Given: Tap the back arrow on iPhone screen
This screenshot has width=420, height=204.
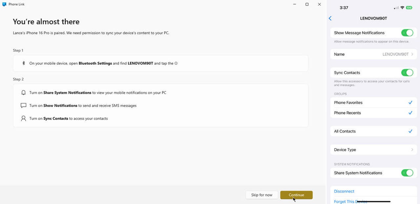Looking at the screenshot, I should pyautogui.click(x=330, y=18).
